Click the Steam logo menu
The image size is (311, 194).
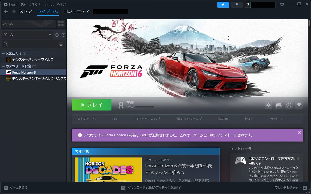point(10,4)
